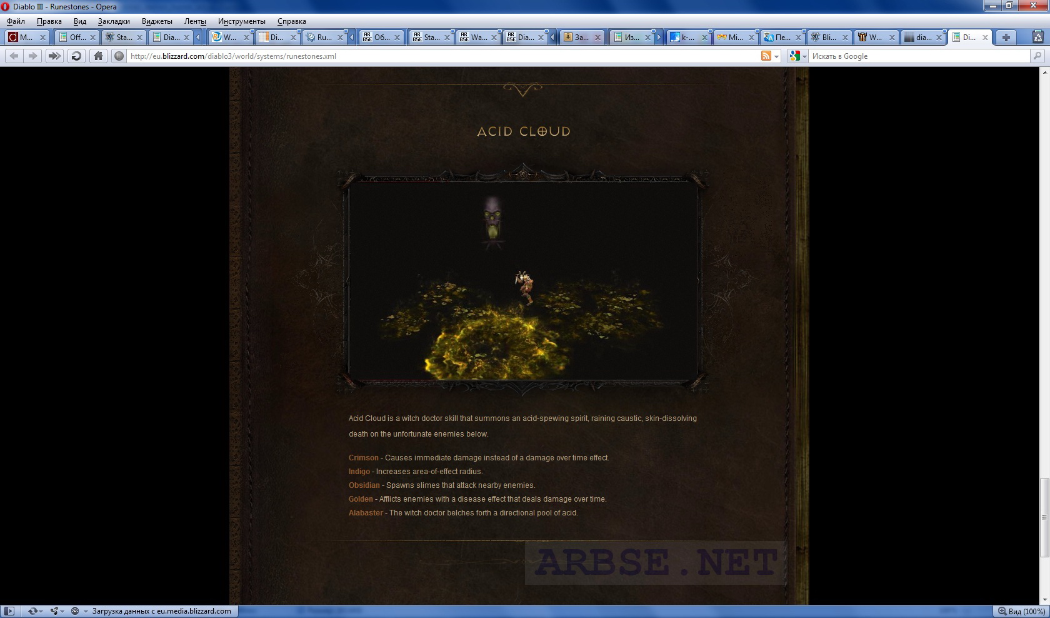
Task: Go to the home page
Action: (x=98, y=56)
